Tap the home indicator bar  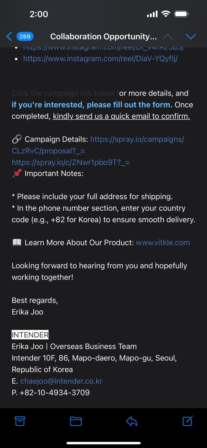tap(103, 443)
